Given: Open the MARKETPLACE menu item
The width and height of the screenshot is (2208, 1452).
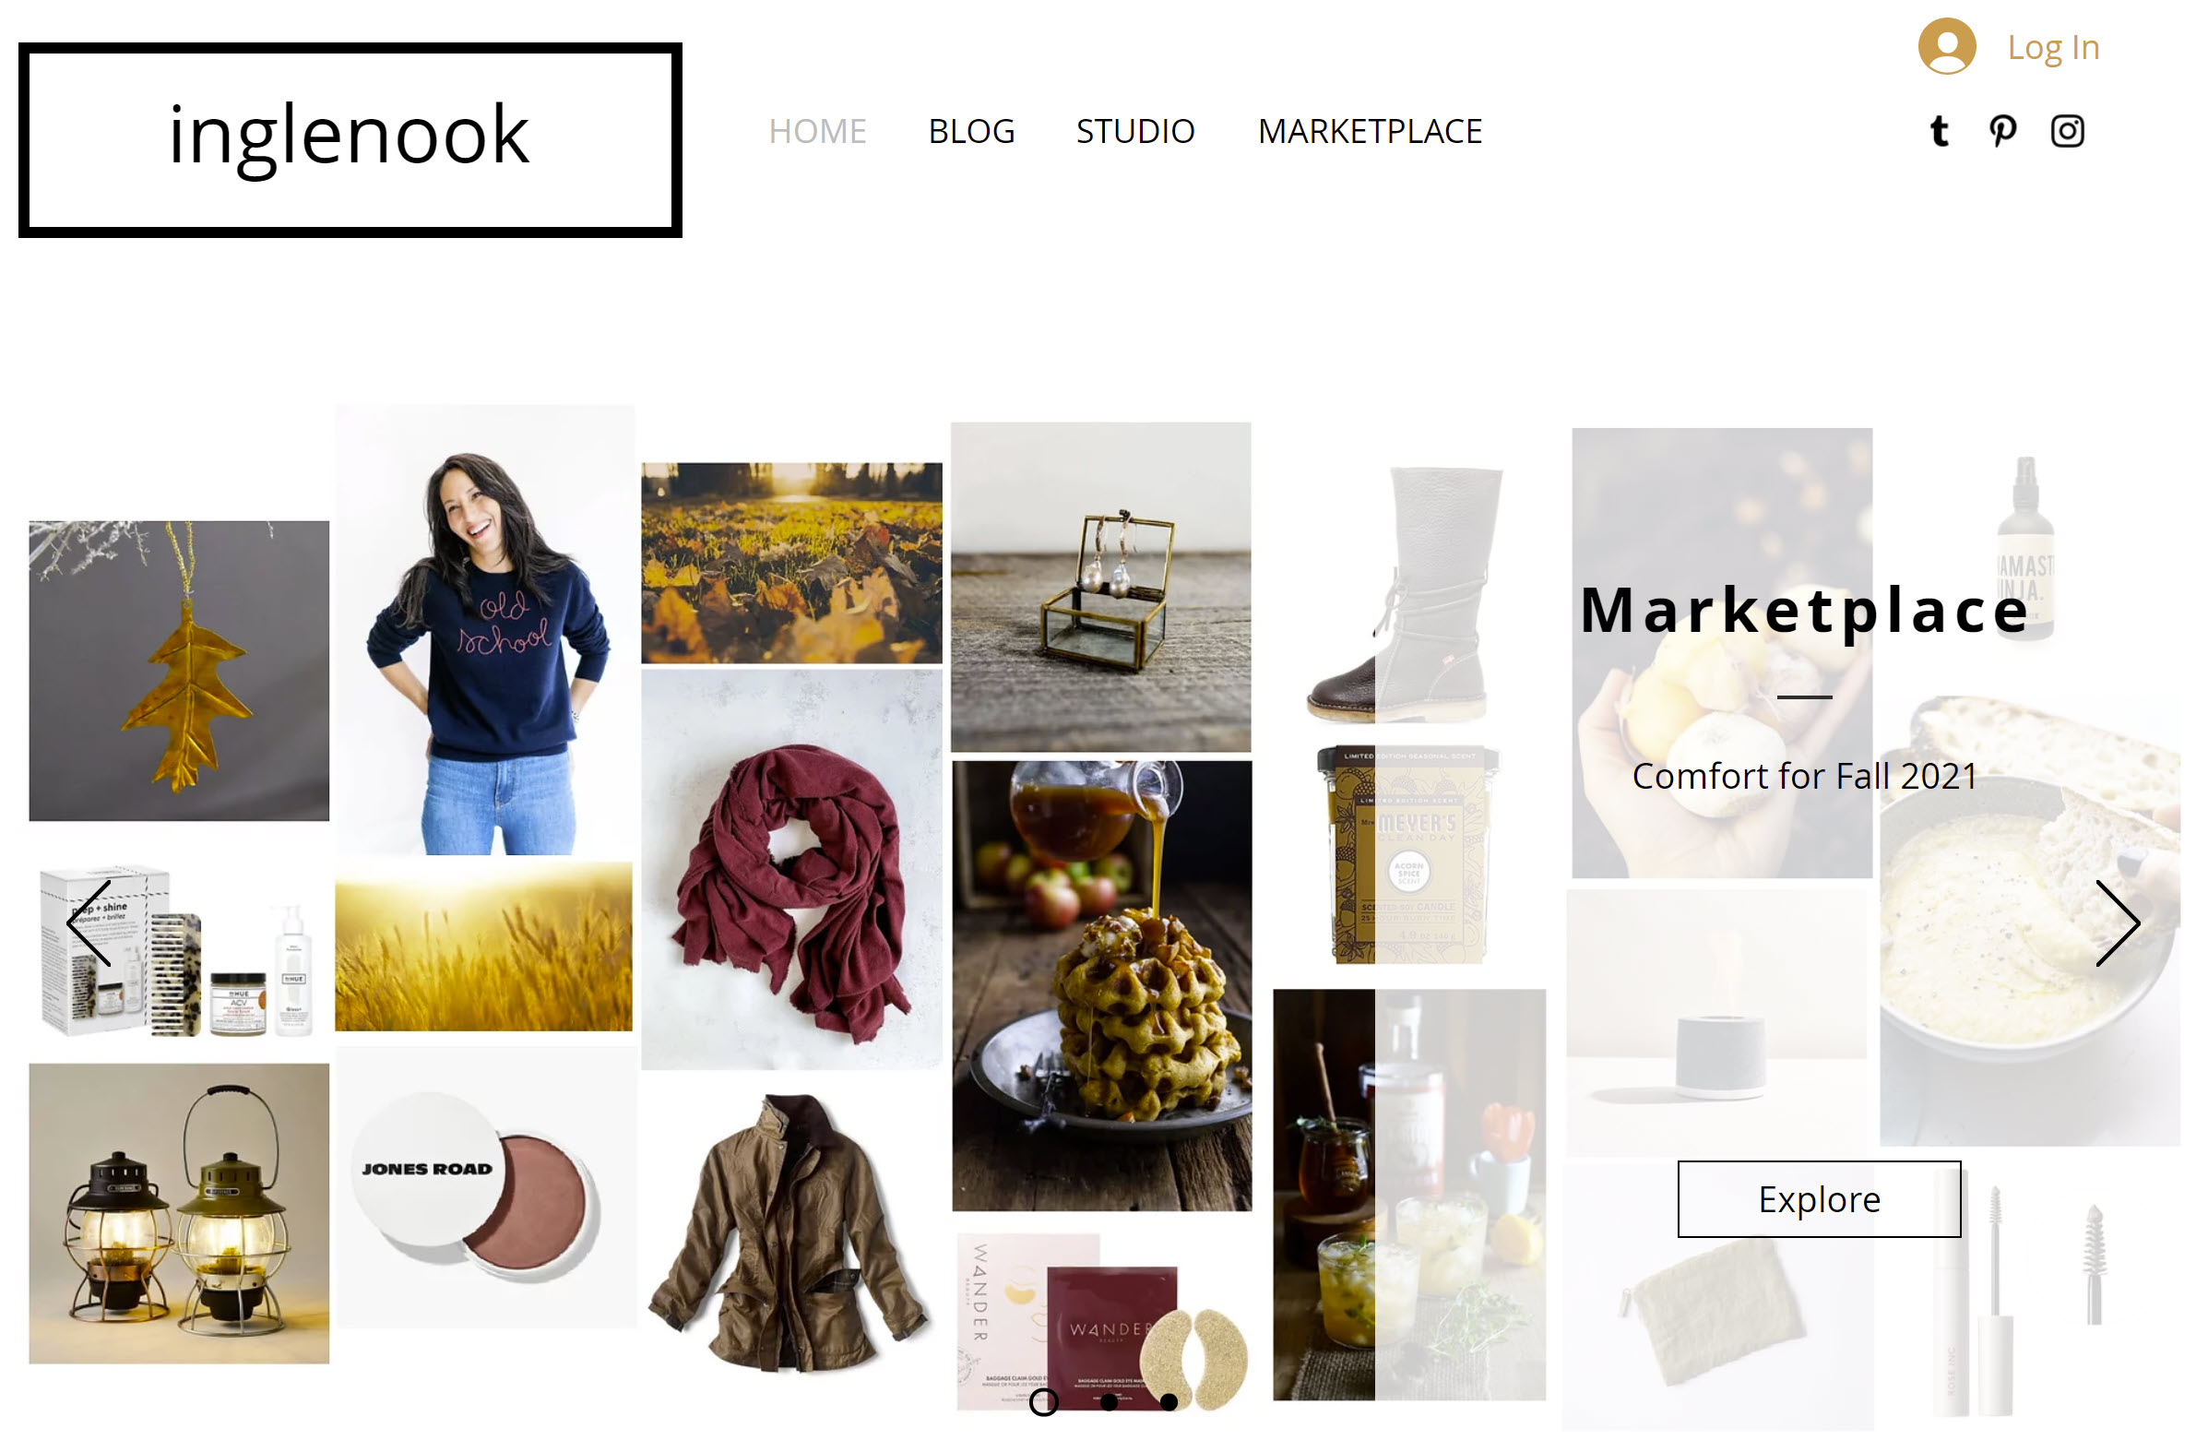Looking at the screenshot, I should (1369, 132).
